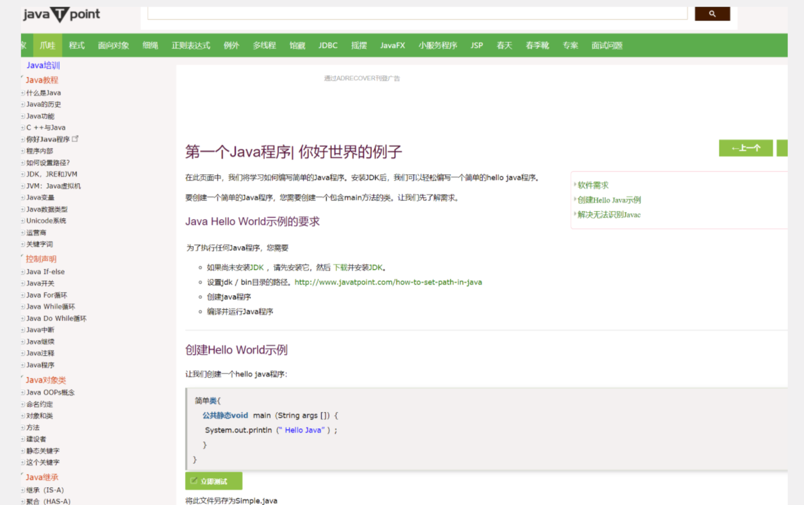Open the 程式 menu item
This screenshot has height=505, width=804.
[77, 46]
